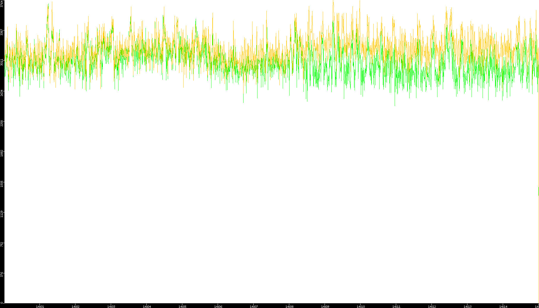The image size is (539, 308).
Task: Select the 14:13 time axis label
Action: 467,307
